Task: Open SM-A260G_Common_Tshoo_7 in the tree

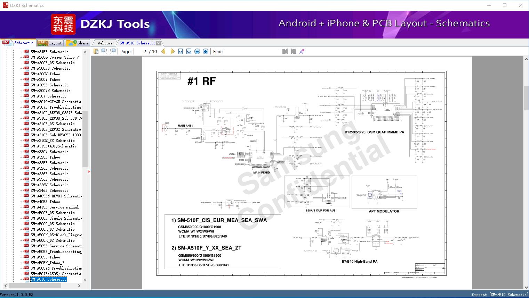Action: pyautogui.click(x=55, y=57)
